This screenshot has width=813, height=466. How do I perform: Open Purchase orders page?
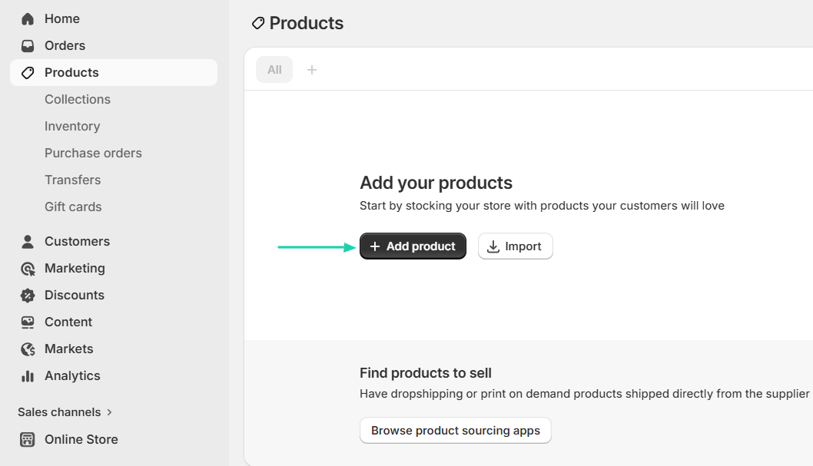coord(93,153)
